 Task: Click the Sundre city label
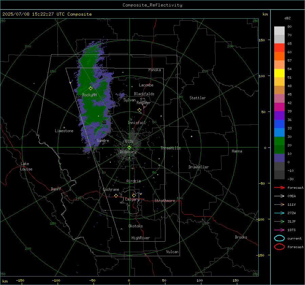coord(103,141)
